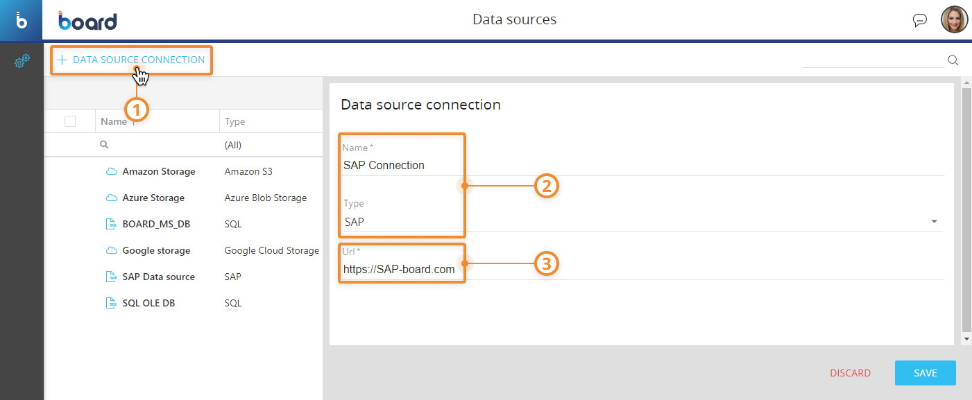Screen dimensions: 972x400
Task: Click the scrollbar down arrow
Action: [x=966, y=339]
